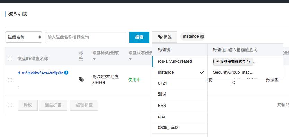
Task: Click the info icon beside disk ID
Action: pos(66,73)
